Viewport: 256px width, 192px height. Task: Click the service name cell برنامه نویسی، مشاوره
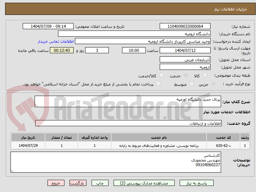click(x=159, y=146)
